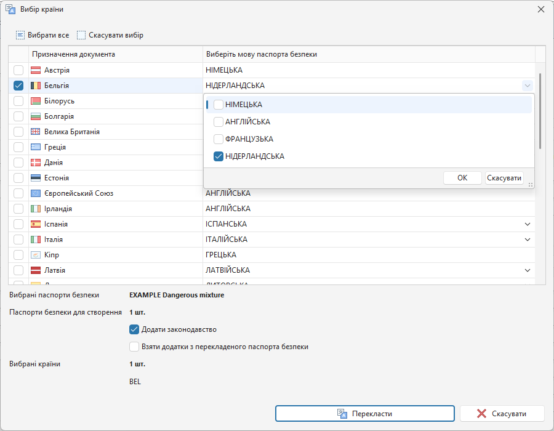The width and height of the screenshot is (554, 431).
Task: Click the Belgium flag icon
Action: pos(36,86)
